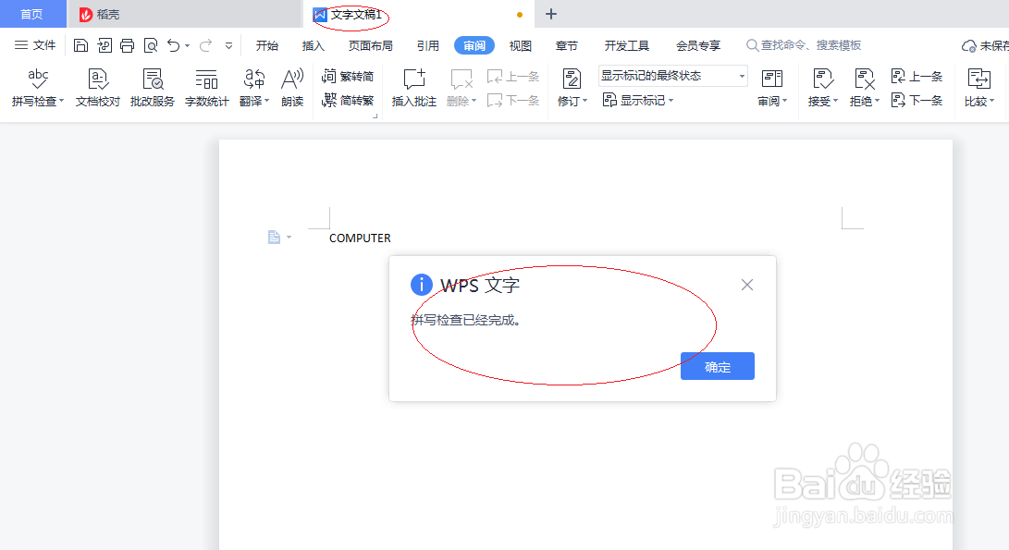Screen dimensions: 1009x550
Task: Show 字数统计 word count
Action: (206, 87)
